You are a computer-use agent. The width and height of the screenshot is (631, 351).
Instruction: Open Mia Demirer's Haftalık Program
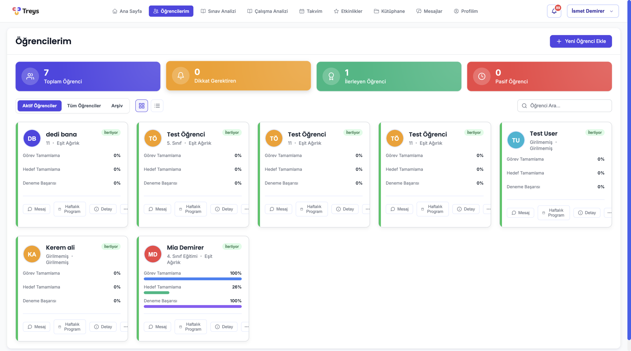pyautogui.click(x=190, y=327)
